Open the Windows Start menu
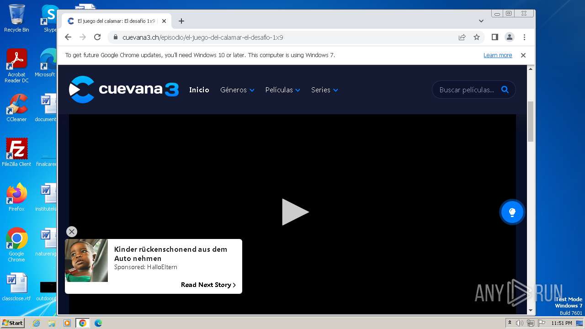This screenshot has height=329, width=585. tap(12, 323)
